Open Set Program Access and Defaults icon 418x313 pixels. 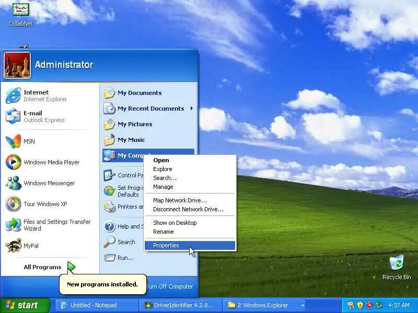[x=109, y=191]
